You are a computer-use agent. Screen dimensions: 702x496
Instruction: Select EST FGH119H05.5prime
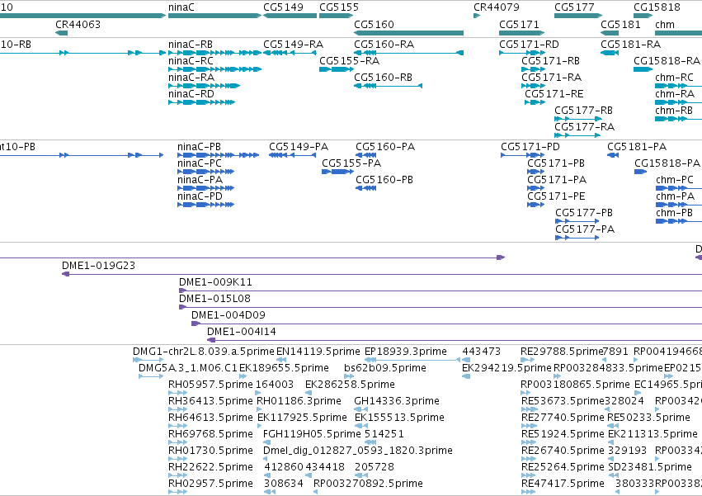click(266, 442)
